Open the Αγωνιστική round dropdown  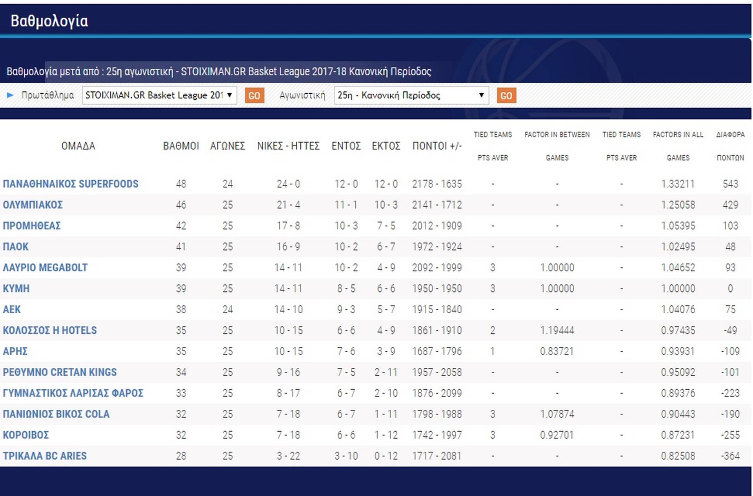[x=411, y=95]
